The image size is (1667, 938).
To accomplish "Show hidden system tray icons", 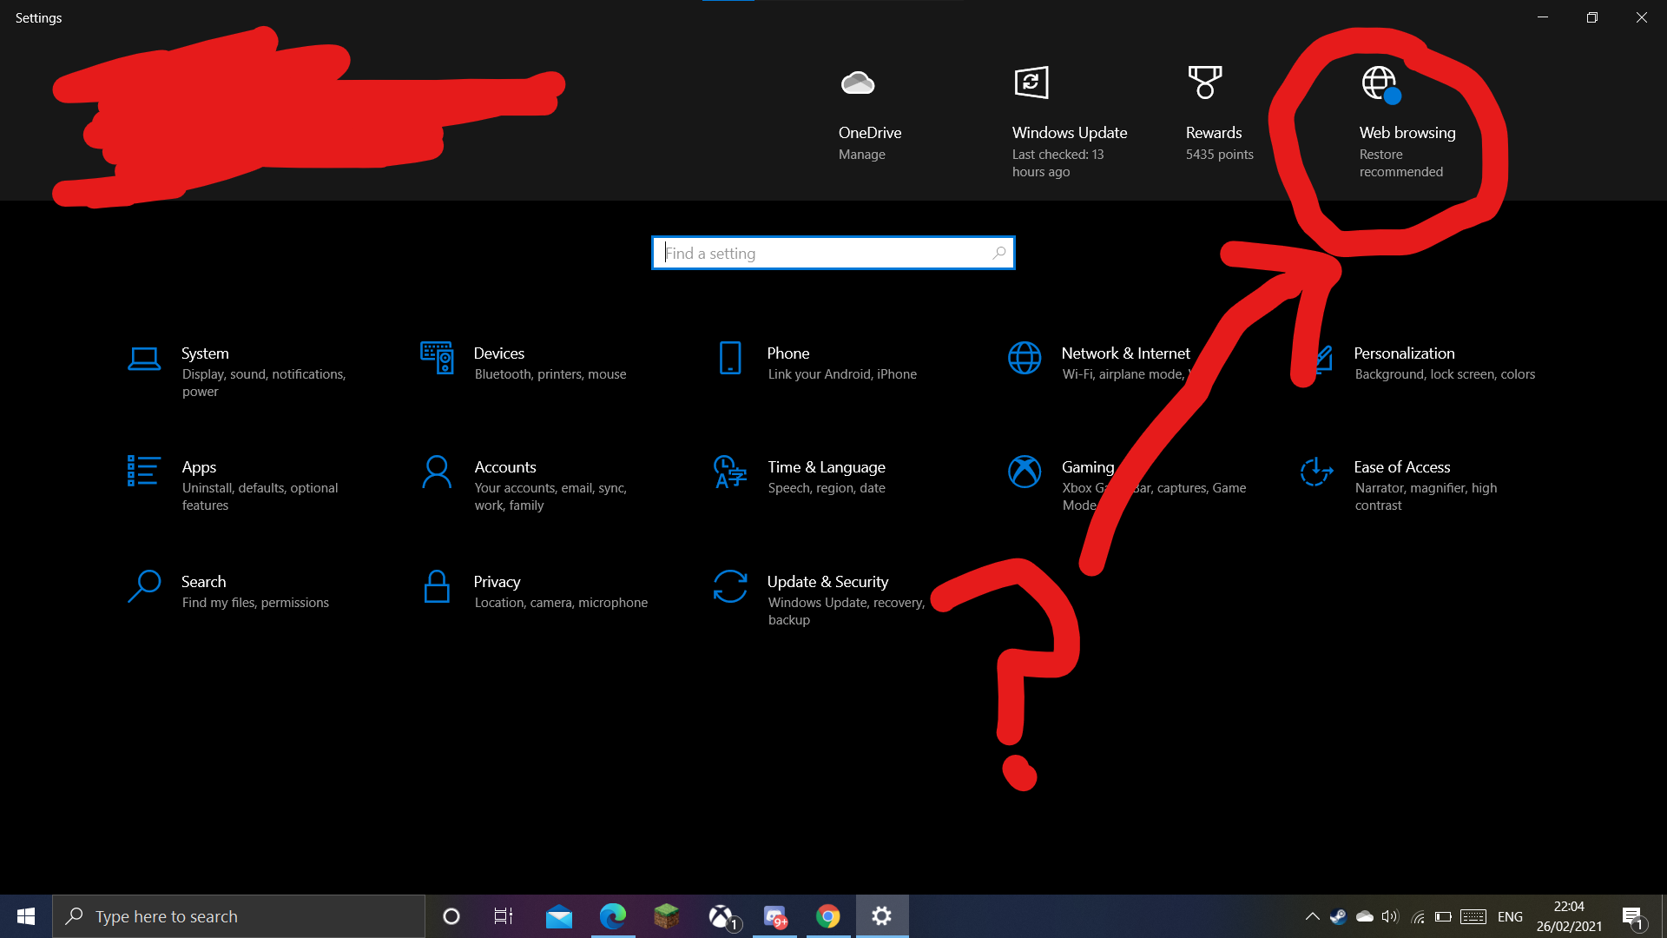I will (1313, 916).
